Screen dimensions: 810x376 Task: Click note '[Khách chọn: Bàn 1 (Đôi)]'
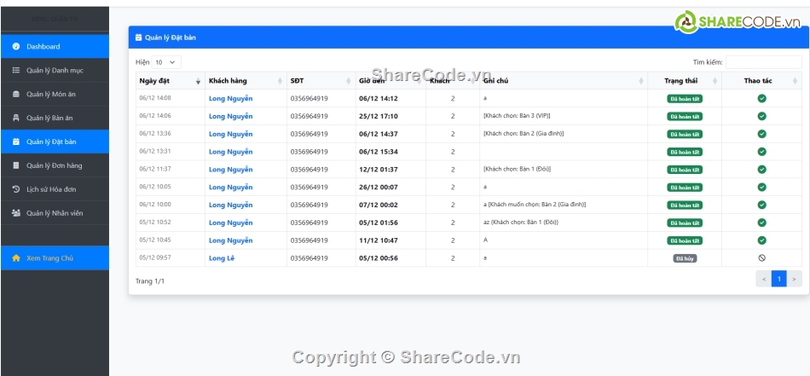tap(517, 169)
